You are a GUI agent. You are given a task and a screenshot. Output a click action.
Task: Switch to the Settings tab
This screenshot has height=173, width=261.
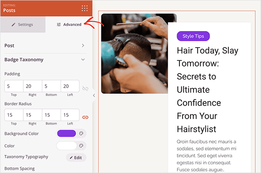[22, 24]
